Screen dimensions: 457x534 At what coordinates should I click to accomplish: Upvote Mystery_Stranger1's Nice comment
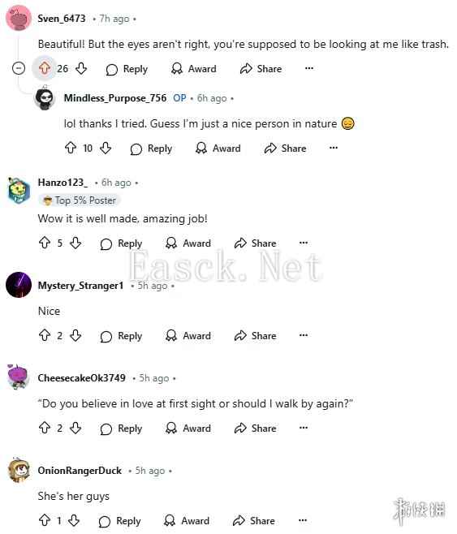pos(45,335)
